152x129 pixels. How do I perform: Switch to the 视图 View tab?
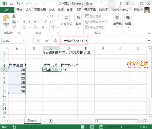(78, 10)
